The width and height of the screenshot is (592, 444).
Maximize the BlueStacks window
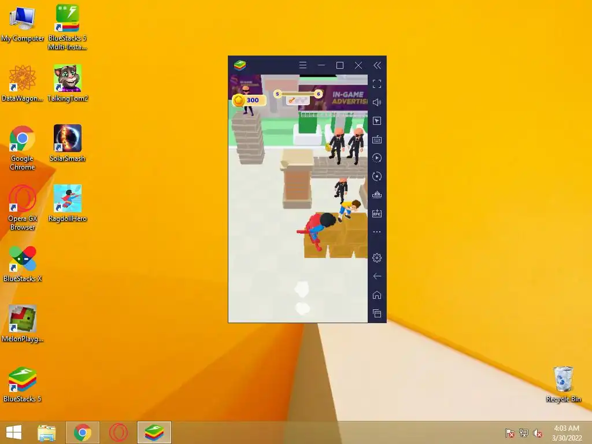340,65
